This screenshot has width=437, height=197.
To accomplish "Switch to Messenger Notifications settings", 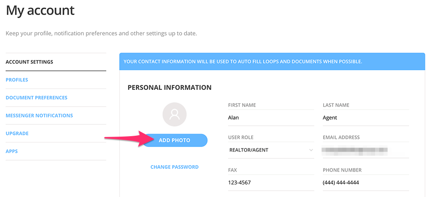I will click(x=39, y=115).
